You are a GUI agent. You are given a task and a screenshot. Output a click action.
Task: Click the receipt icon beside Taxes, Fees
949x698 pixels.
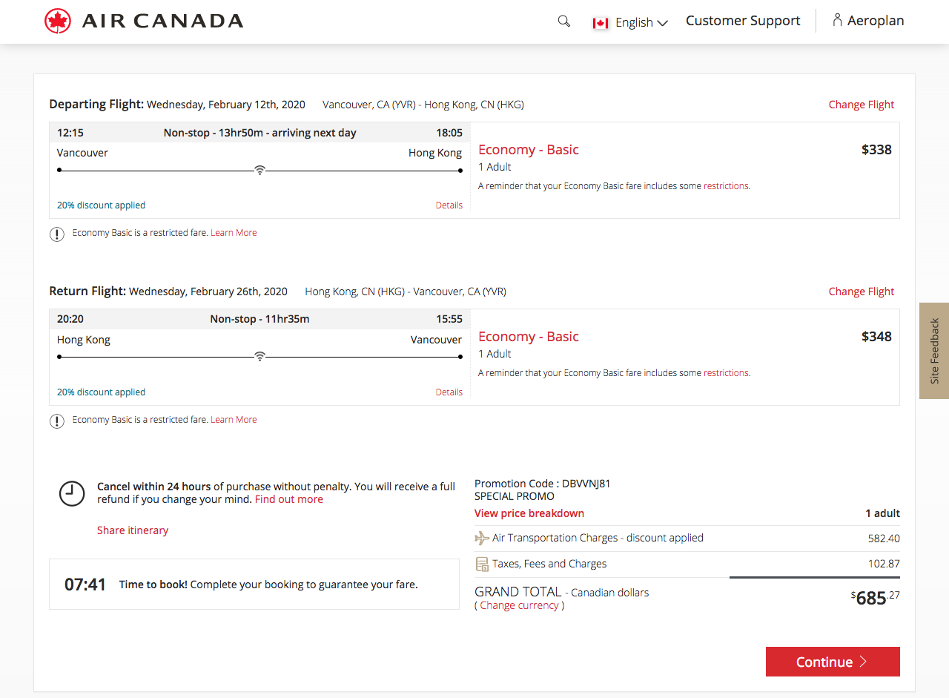tap(482, 564)
